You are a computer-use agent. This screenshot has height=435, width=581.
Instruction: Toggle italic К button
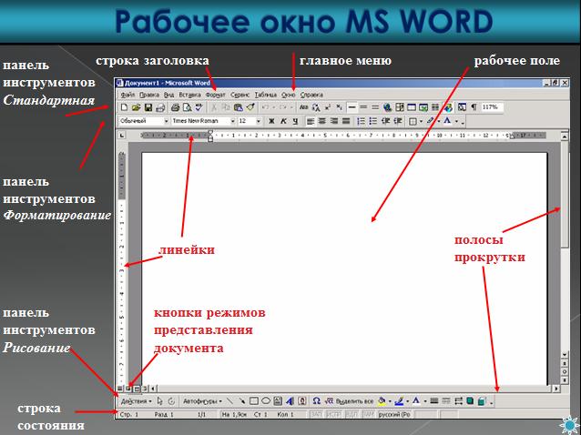(283, 121)
